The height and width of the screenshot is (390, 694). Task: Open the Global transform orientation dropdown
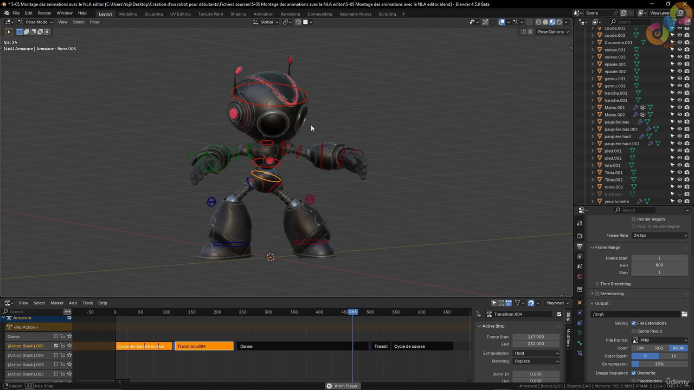[266, 22]
